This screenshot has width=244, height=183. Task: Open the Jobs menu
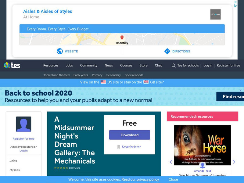(69, 65)
